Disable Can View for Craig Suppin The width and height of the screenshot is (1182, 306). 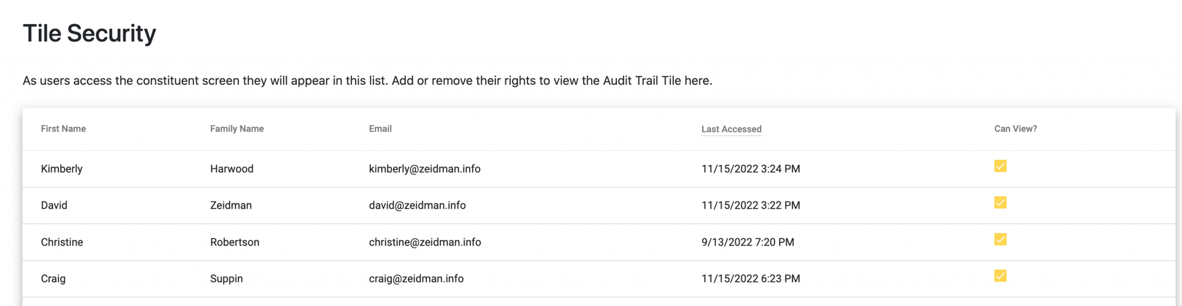coord(1000,276)
